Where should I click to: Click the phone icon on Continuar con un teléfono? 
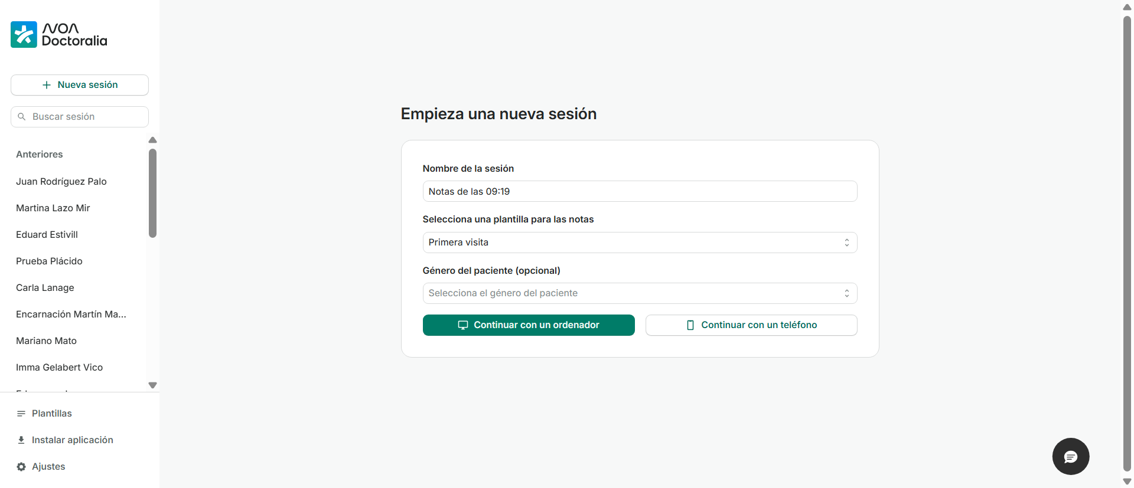tap(690, 325)
